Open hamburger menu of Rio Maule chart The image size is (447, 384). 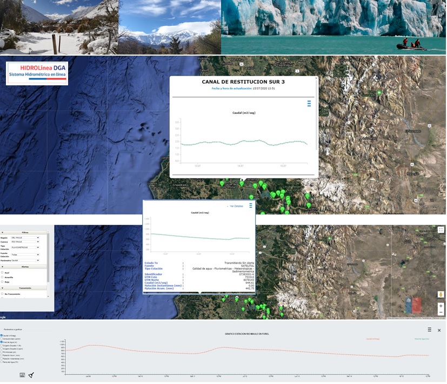tap(429, 329)
